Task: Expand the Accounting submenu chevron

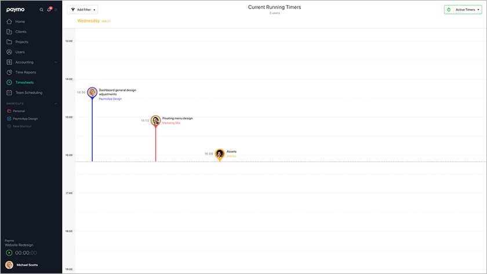Action: (x=56, y=62)
